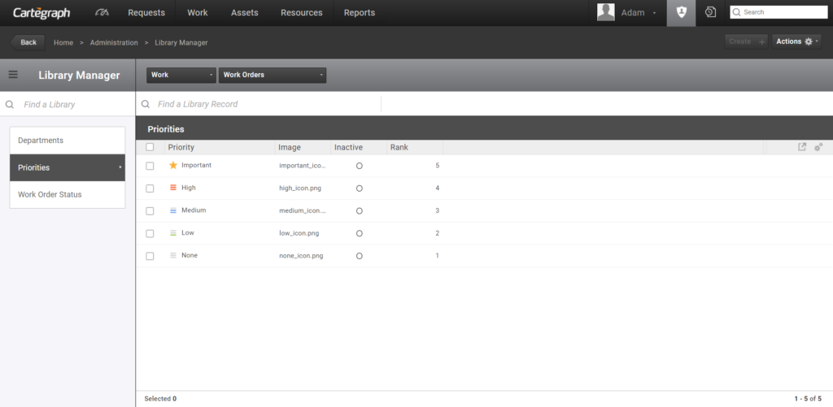Click the star icon next to Important

(172, 165)
